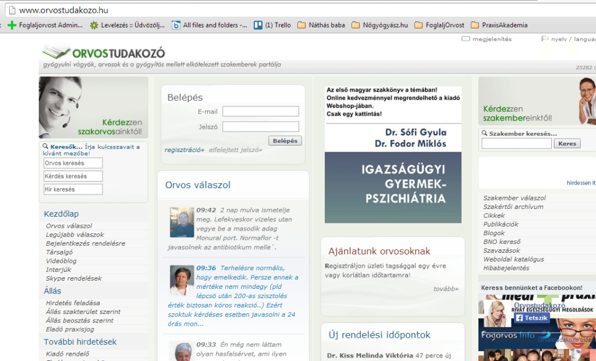Click the Orvos keresés search box
This screenshot has height=361, width=596.
(x=73, y=164)
